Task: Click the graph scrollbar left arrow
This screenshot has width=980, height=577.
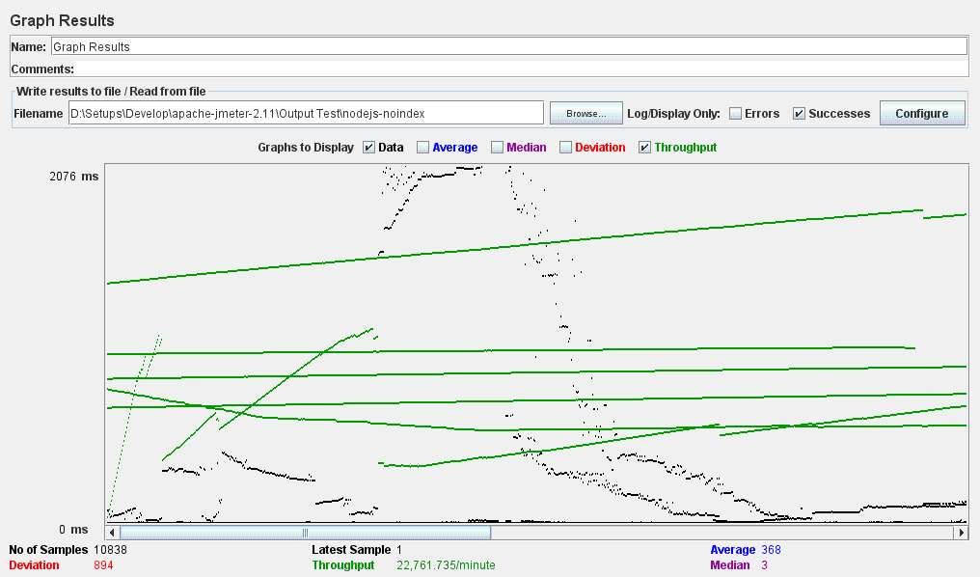Action: [x=112, y=533]
